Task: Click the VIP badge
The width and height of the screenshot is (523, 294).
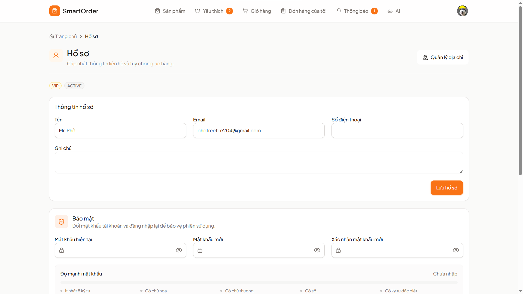Action: [x=55, y=86]
